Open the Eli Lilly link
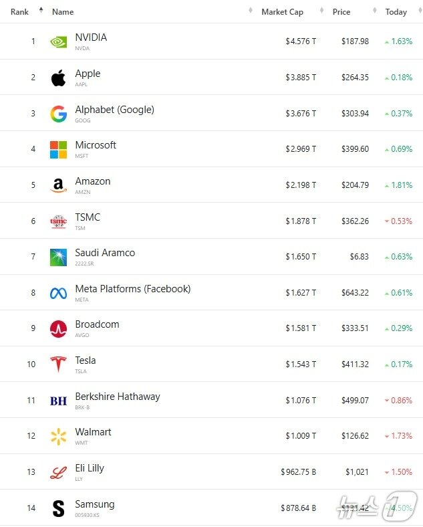Image resolution: width=423 pixels, height=527 pixels. [x=90, y=468]
